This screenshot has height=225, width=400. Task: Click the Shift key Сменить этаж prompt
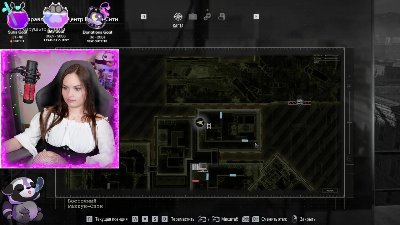click(x=246, y=219)
